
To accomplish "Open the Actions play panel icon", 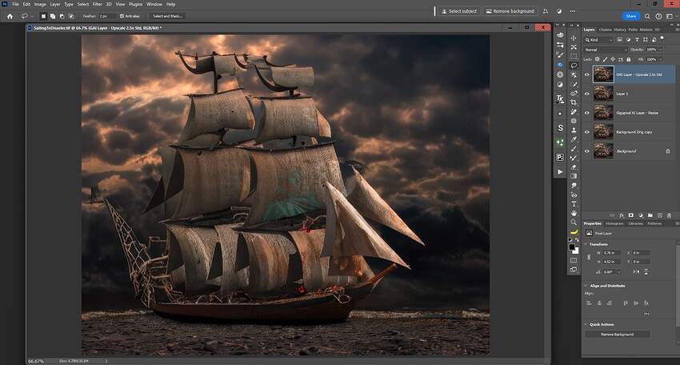I will pos(560,172).
